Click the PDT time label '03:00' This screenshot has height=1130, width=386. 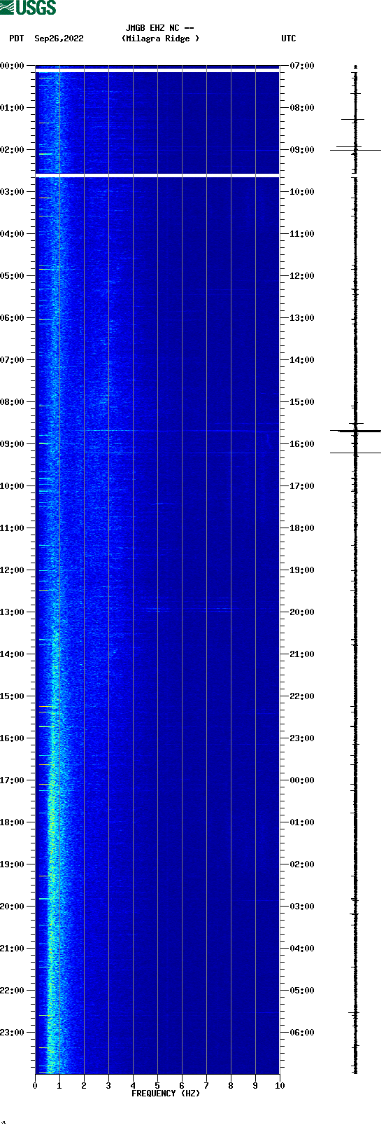[13, 192]
